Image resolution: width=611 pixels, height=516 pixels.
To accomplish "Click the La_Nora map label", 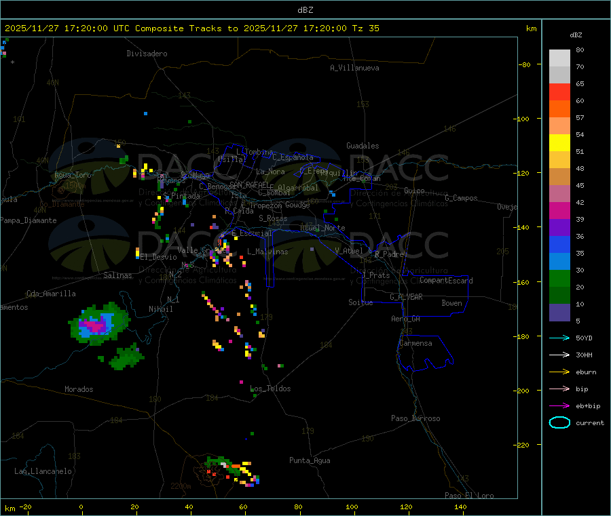I will (270, 172).
